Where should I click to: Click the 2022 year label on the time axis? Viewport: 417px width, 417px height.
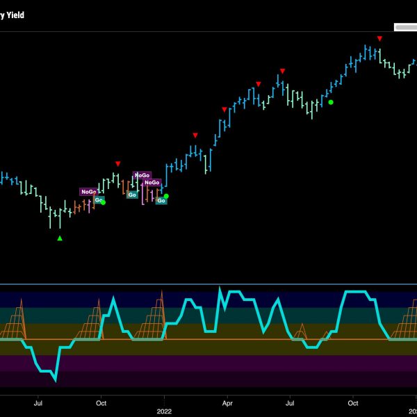pos(164,411)
